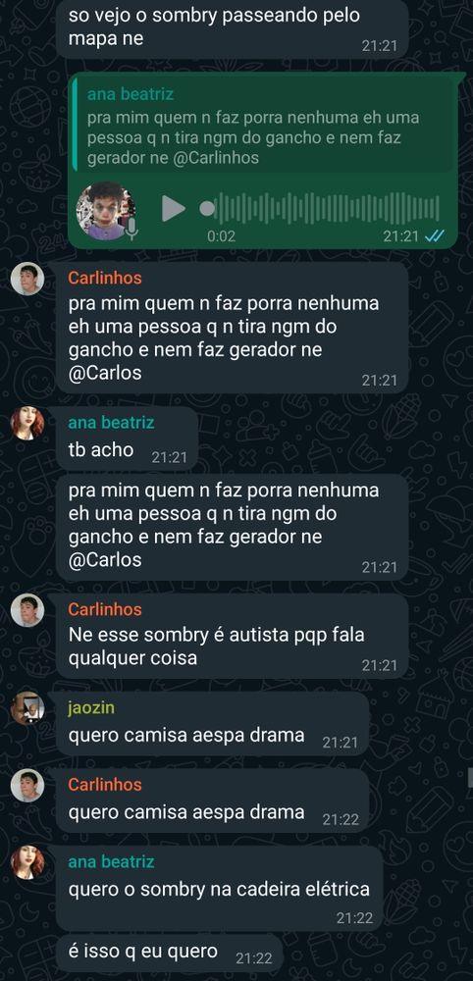
Task: Open ana beatriz avatar beside 'tb acho'
Action: pos(26,424)
